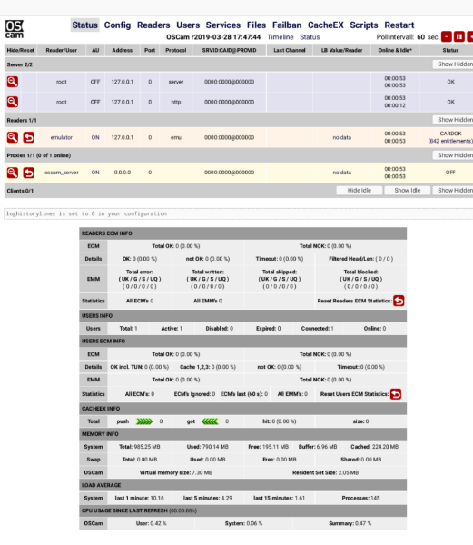This screenshot has width=473, height=545.
Task: Open the cccam_server reader link
Action: [62, 173]
